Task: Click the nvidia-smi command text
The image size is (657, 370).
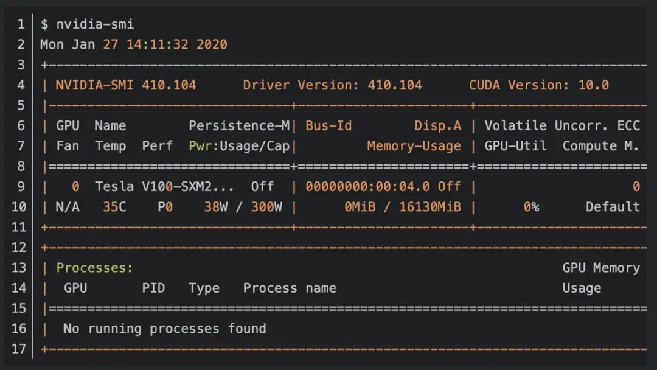Action: click(95, 24)
